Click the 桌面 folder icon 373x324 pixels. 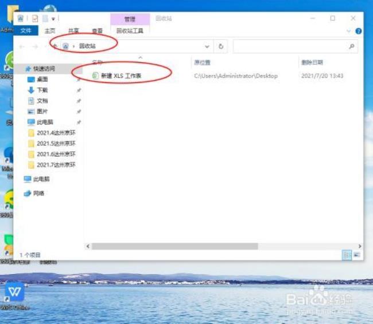31,79
